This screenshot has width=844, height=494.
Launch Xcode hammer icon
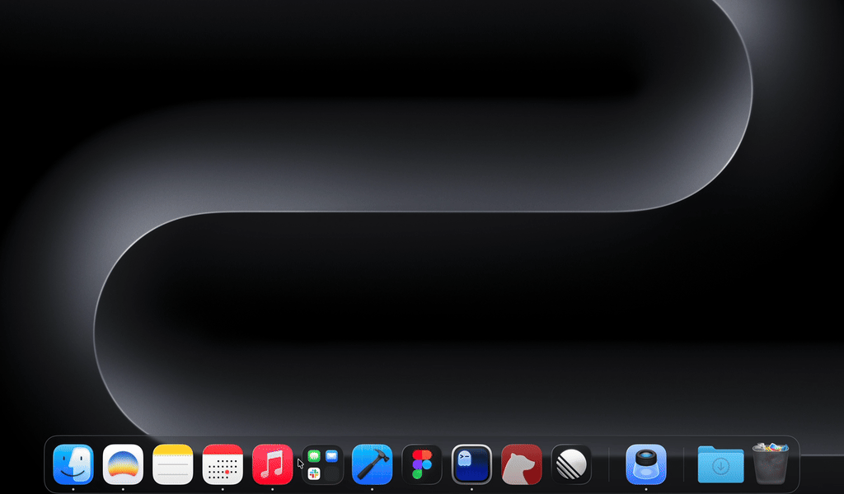coord(372,464)
